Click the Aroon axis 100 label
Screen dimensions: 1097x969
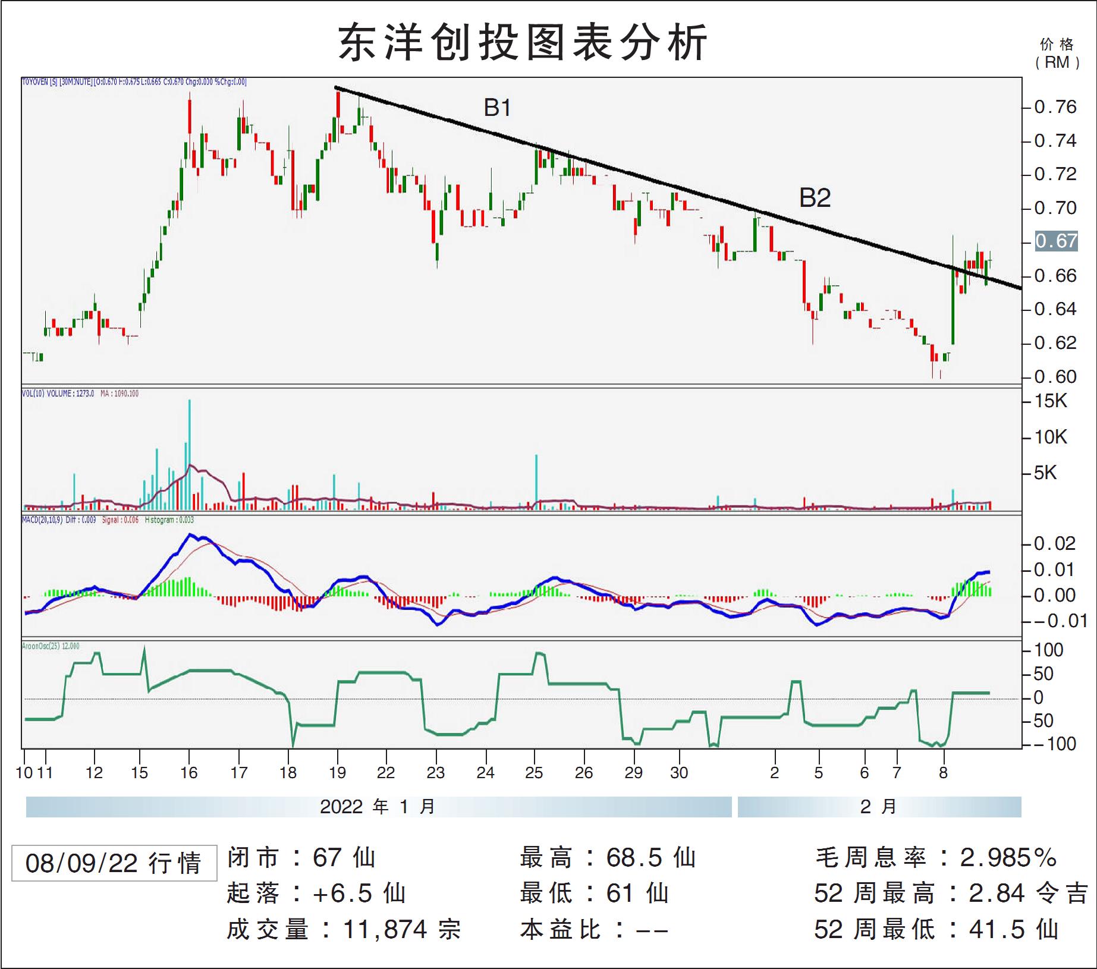coord(1049,650)
